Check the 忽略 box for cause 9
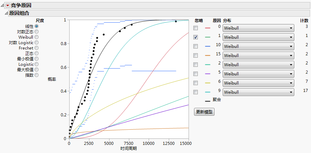 pos(195,92)
